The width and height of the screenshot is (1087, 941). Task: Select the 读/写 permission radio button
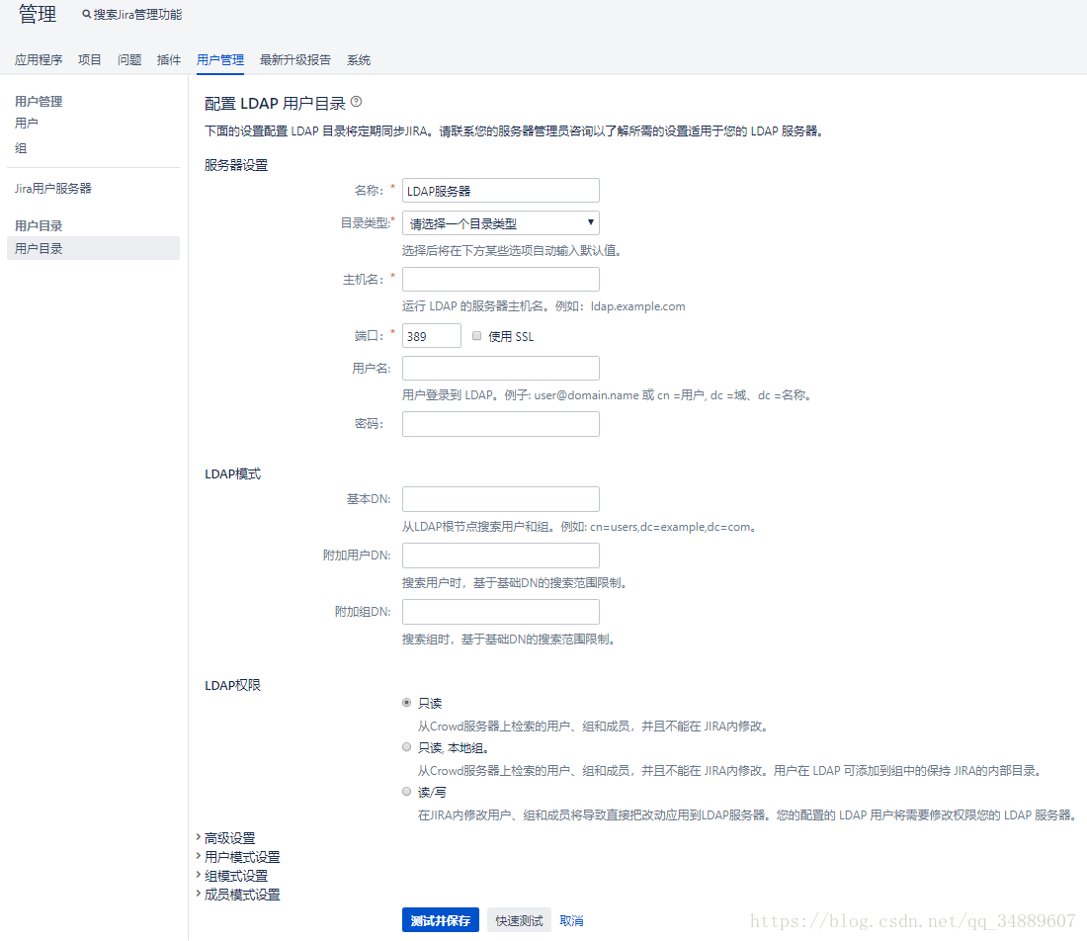(x=407, y=791)
